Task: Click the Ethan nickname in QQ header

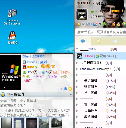Action: (105, 11)
